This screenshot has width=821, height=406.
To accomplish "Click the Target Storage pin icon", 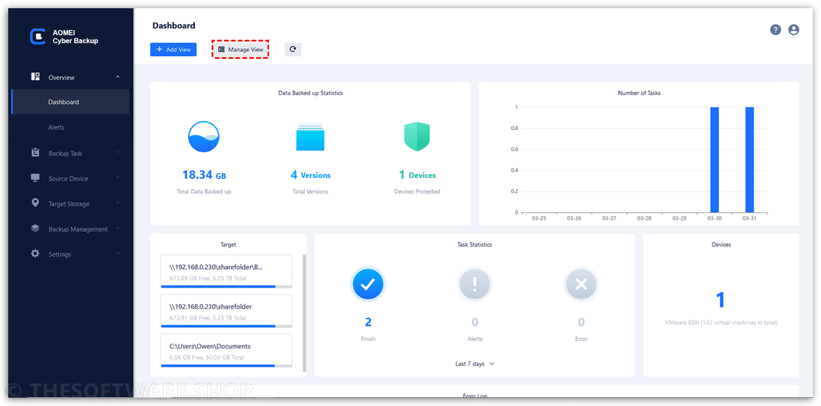I will pos(36,203).
